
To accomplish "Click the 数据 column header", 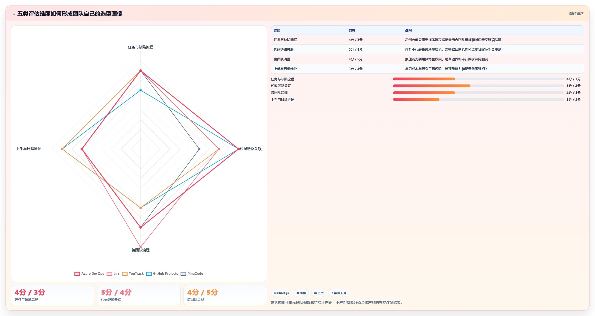I will (x=352, y=30).
